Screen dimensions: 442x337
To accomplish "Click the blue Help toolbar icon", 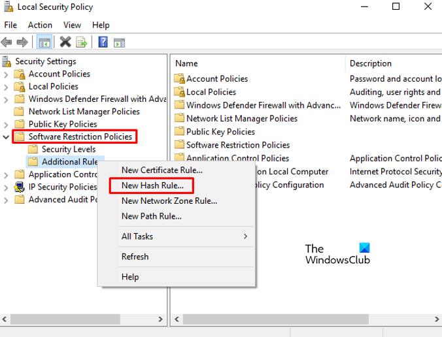I will [x=103, y=42].
